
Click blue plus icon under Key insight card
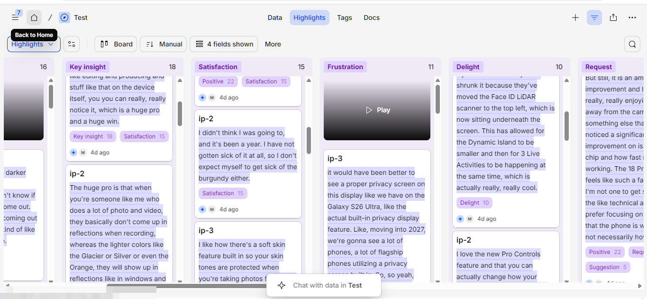tap(73, 153)
